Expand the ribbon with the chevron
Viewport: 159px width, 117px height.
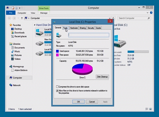coord(148,13)
